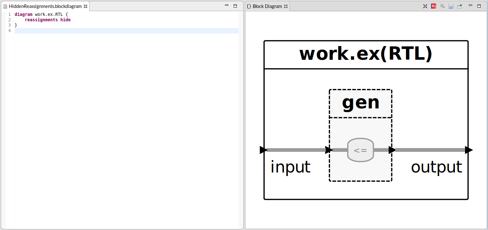Viewport: 488px width, 230px height.
Task: Select the HiddenReassignments.blockdiagram editor tab
Action: pos(45,6)
